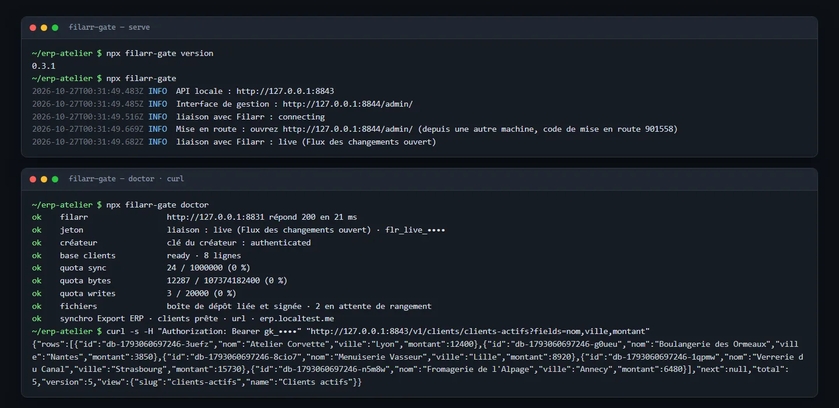Select "boîte de dépôt liée et signée" text

point(234,306)
